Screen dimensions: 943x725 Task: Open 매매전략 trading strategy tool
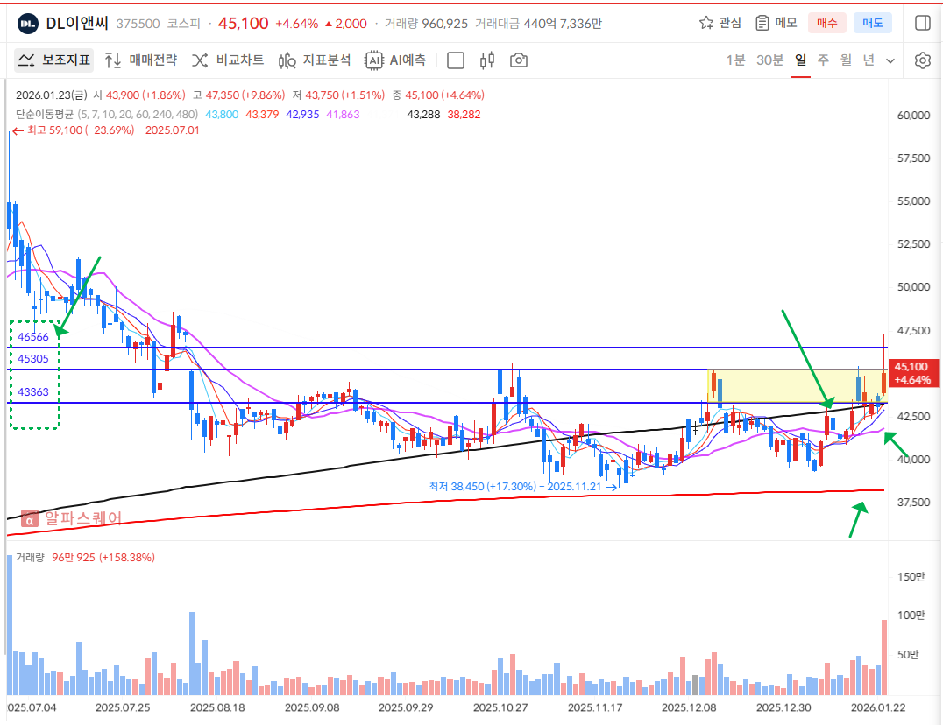click(x=141, y=60)
